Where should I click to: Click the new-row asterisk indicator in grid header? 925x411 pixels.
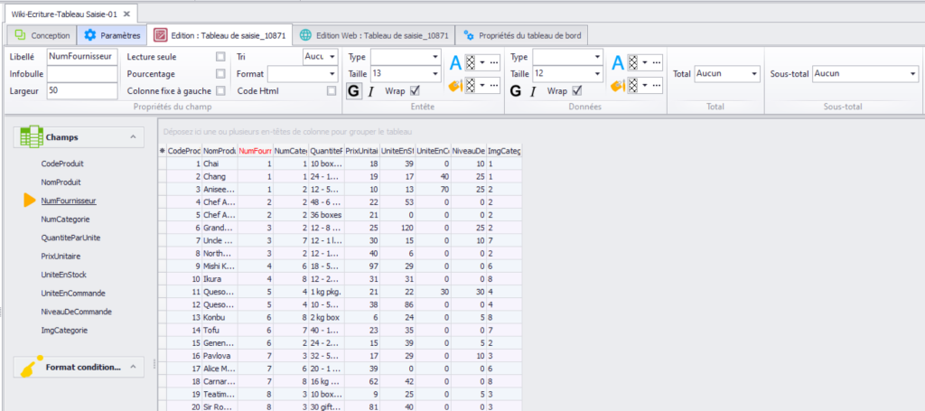point(163,151)
